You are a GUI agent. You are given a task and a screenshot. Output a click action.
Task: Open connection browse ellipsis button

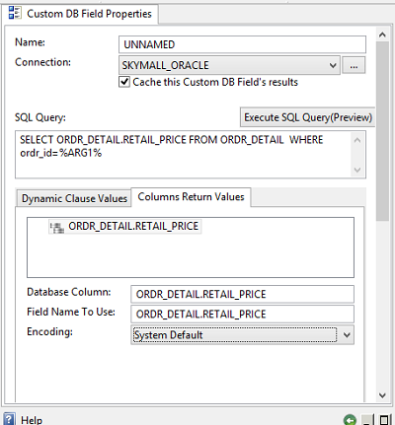point(354,65)
